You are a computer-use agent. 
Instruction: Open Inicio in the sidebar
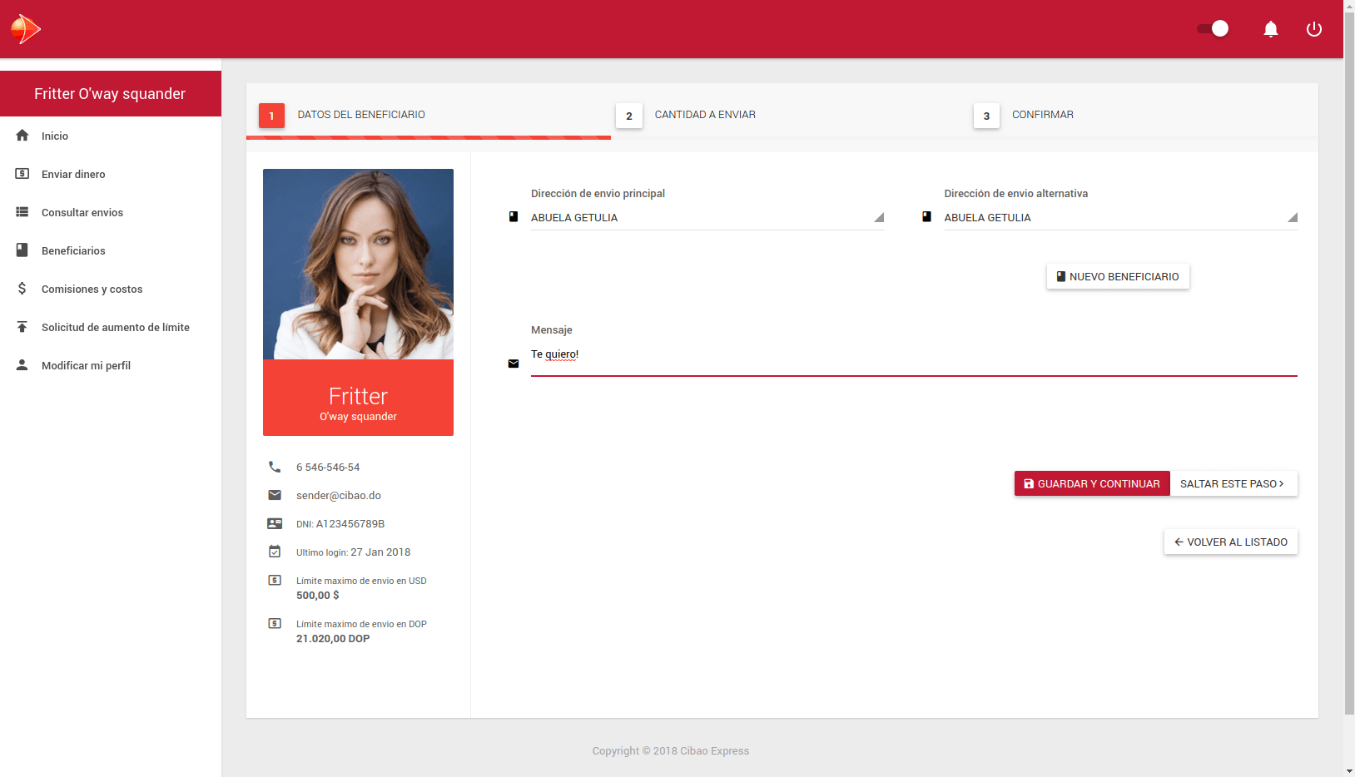pos(111,136)
